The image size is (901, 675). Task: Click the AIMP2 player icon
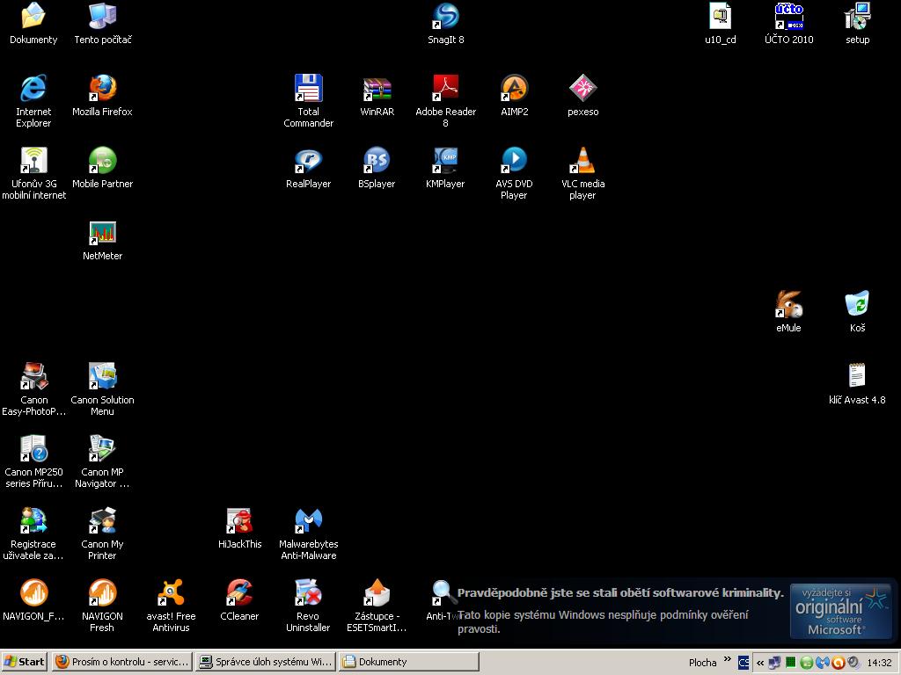point(514,89)
